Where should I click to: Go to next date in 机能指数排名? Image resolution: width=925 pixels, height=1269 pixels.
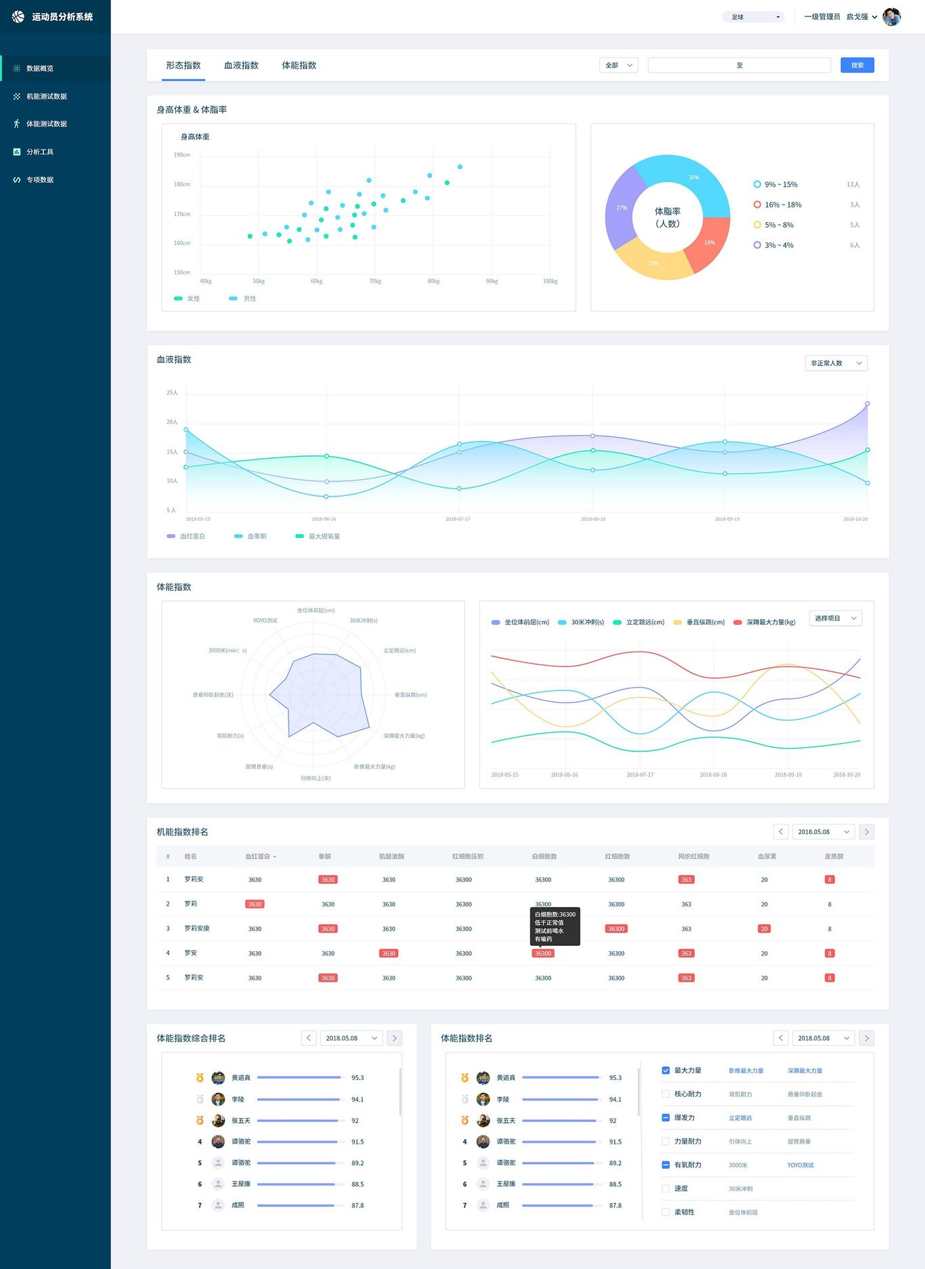866,831
